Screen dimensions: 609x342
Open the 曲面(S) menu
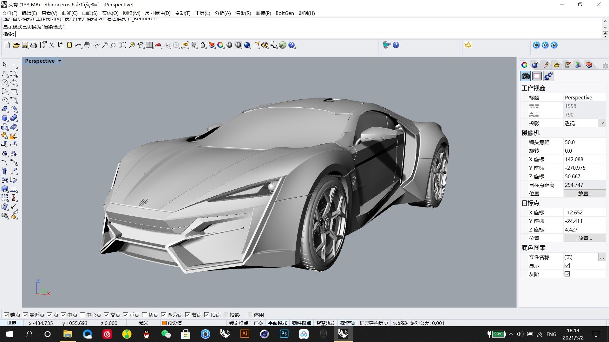click(x=90, y=13)
